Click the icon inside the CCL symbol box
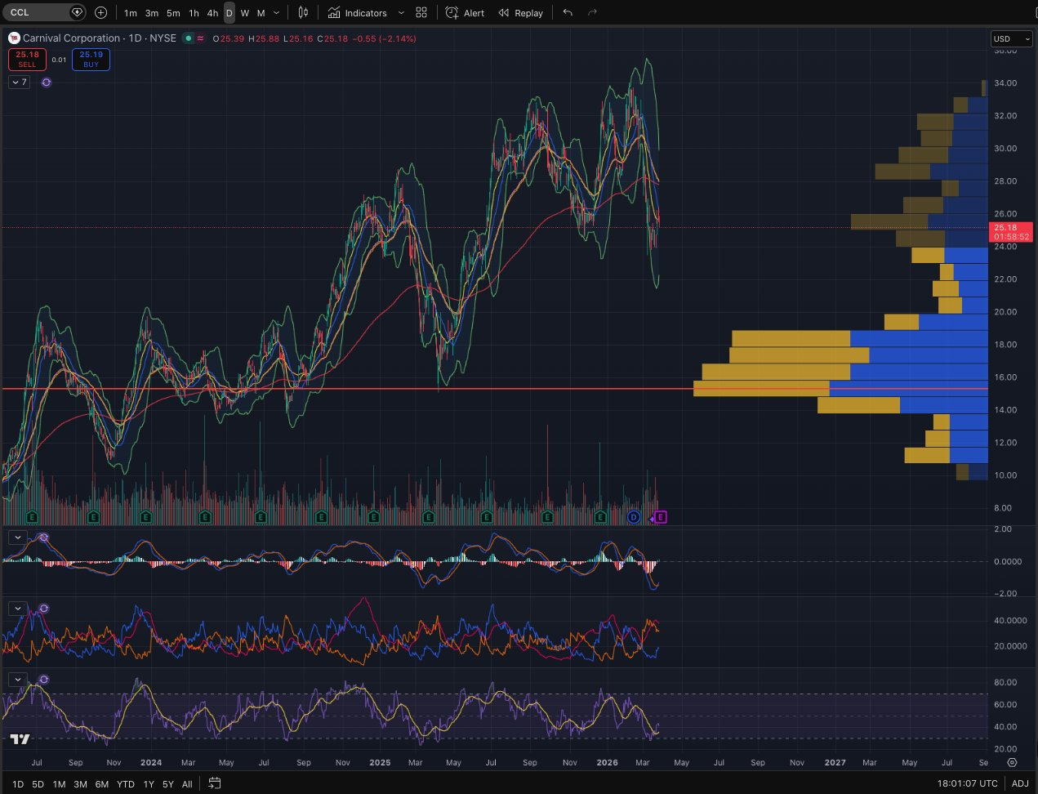 pyautogui.click(x=77, y=12)
